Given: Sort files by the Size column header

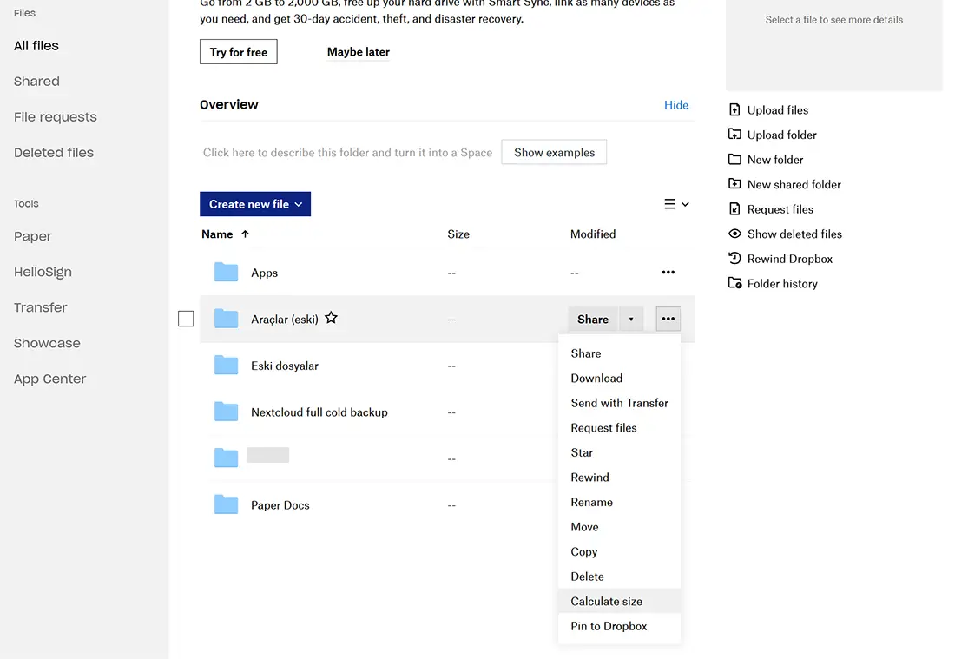Looking at the screenshot, I should [x=458, y=234].
